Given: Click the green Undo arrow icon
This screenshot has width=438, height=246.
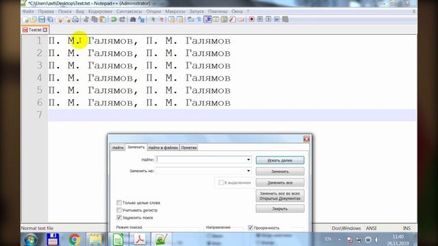Looking at the screenshot, I should [x=114, y=20].
